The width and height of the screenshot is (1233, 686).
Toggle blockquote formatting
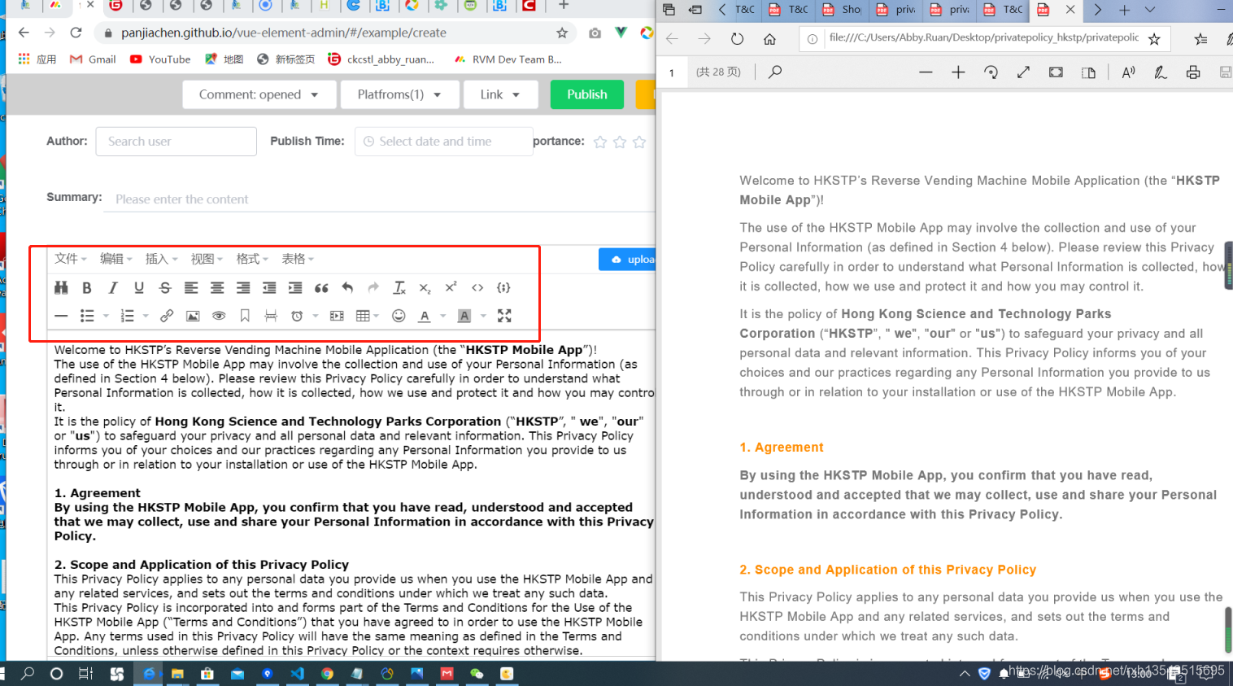321,287
